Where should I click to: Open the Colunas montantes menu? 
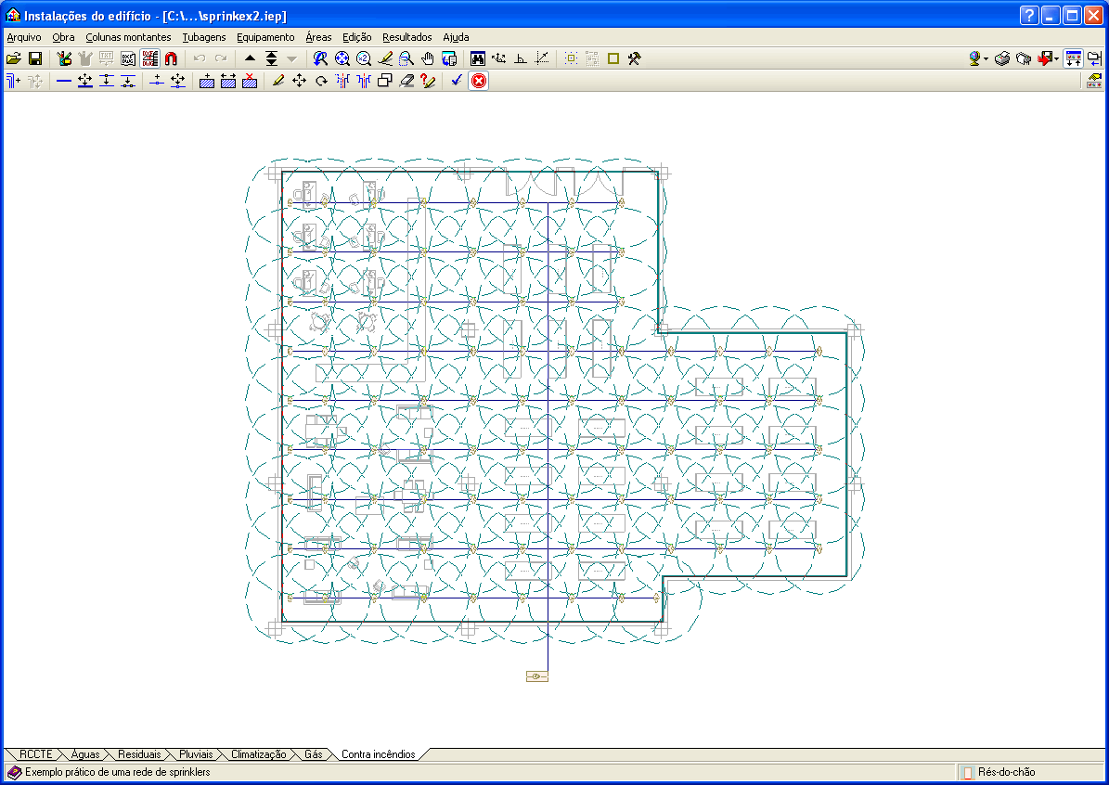(x=128, y=37)
